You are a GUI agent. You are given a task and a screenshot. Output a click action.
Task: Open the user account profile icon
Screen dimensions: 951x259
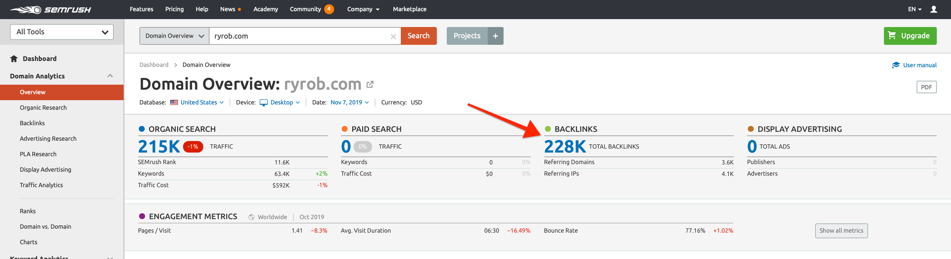[x=933, y=9]
